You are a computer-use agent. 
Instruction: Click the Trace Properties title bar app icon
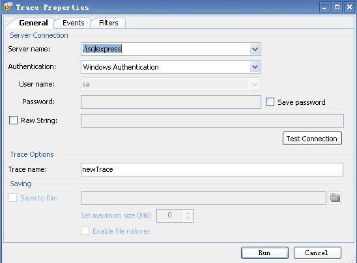[x=8, y=7]
